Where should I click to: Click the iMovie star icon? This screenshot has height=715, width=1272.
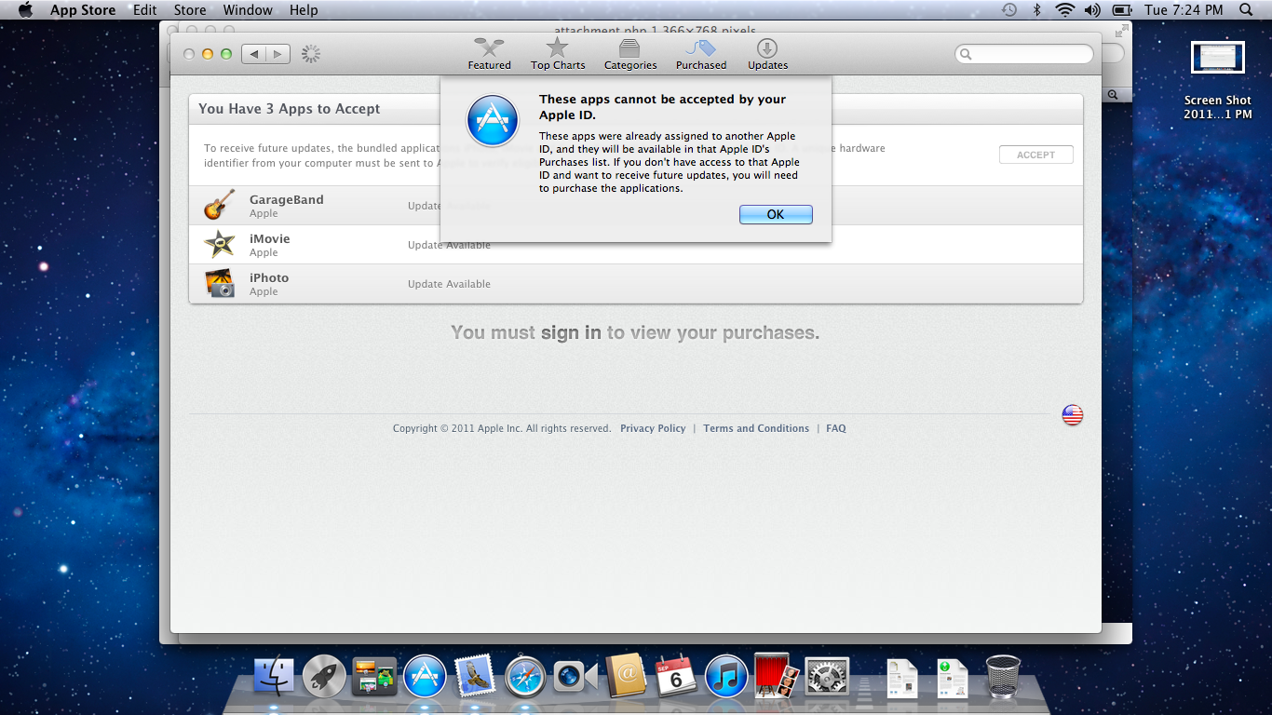point(220,244)
